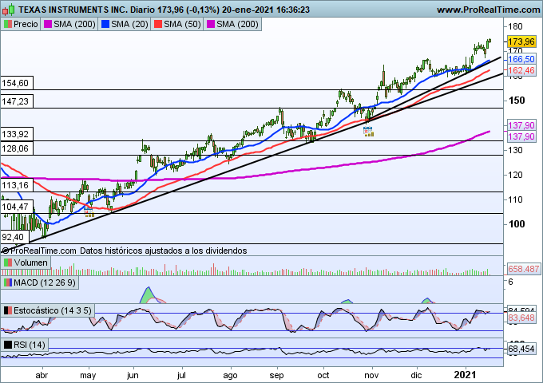This screenshot has width=543, height=383.
Task: Click the red SMA value 162,46
Action: (521, 70)
